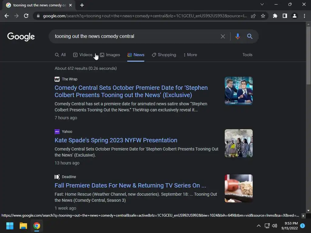Open the notification badge icon
Image resolution: width=311 pixels, height=233 pixels.
pos(302,226)
